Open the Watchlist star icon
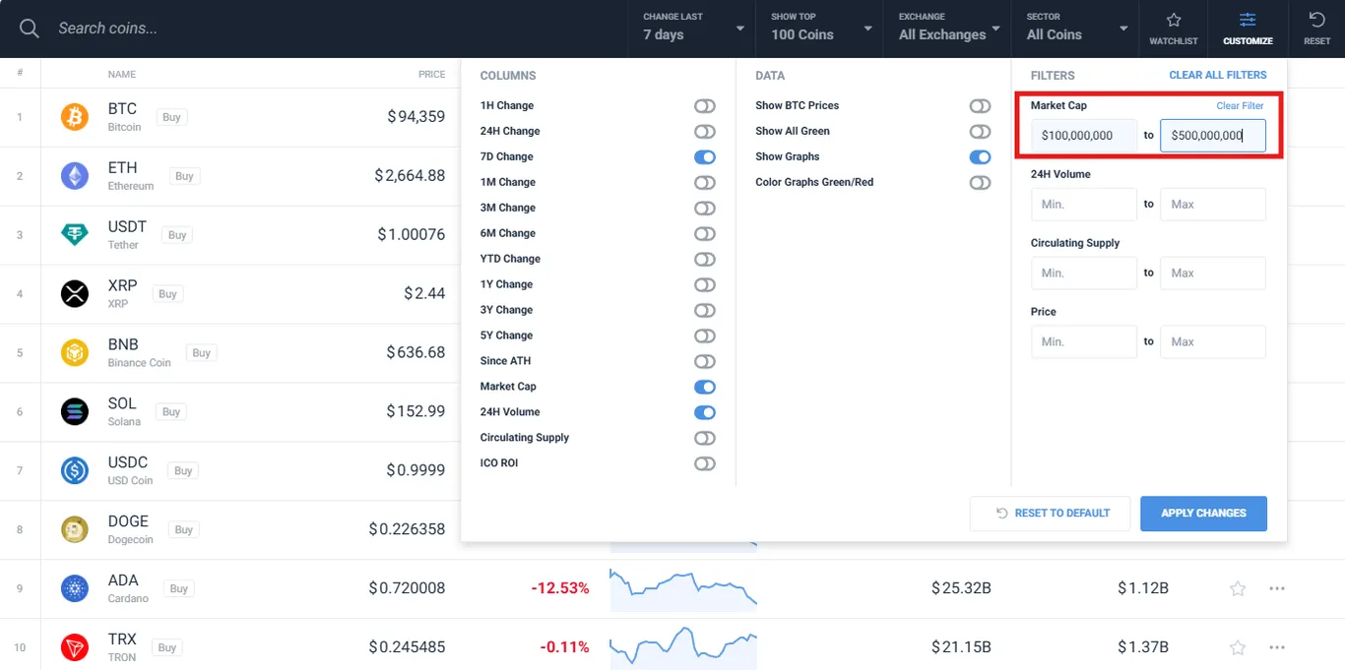Viewport: 1345px width, 670px height. [1174, 20]
